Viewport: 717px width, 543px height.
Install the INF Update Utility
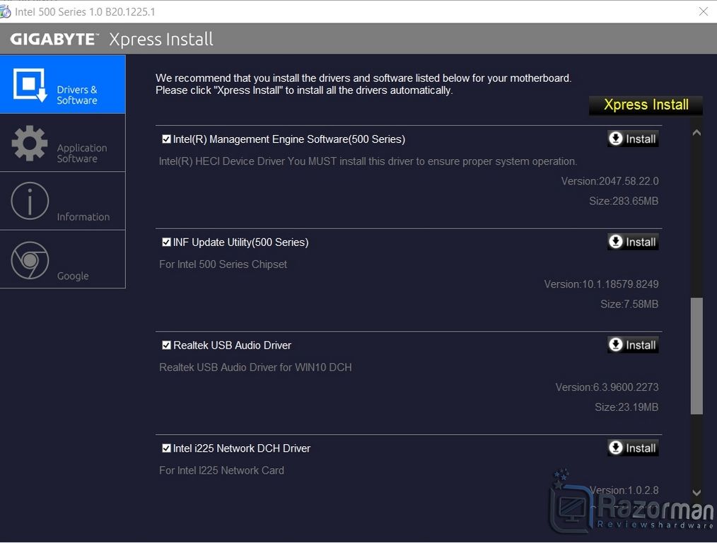point(633,241)
